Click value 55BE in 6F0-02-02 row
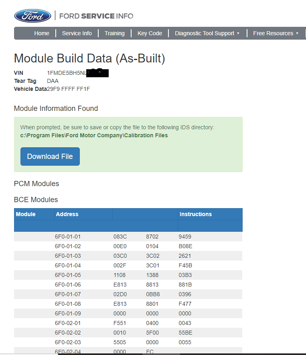306x355 pixels. coord(185,333)
